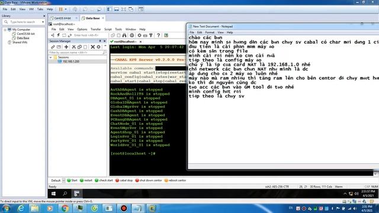The image size is (379, 213).
Task: Open the snapshot manager icon in VMware toolbar
Action: (x=99, y=9)
